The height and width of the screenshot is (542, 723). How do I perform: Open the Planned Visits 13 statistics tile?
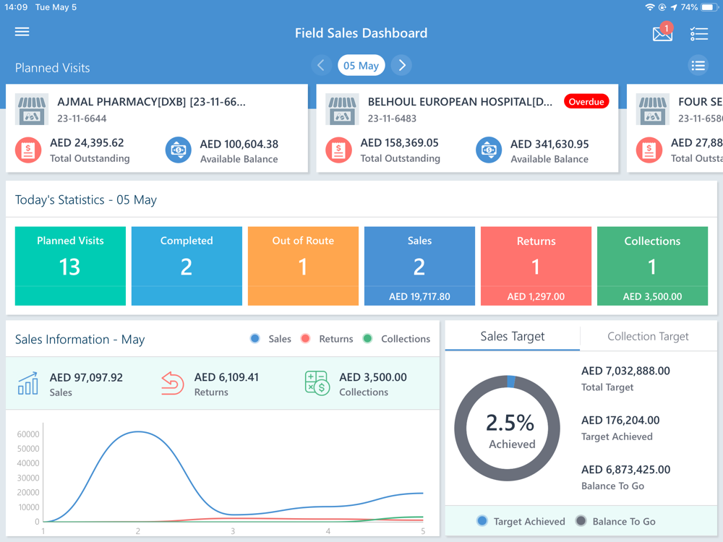coord(70,266)
